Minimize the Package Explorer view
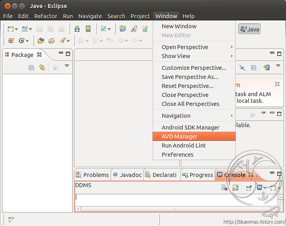Screen dimensions: 286x226 click(x=61, y=53)
